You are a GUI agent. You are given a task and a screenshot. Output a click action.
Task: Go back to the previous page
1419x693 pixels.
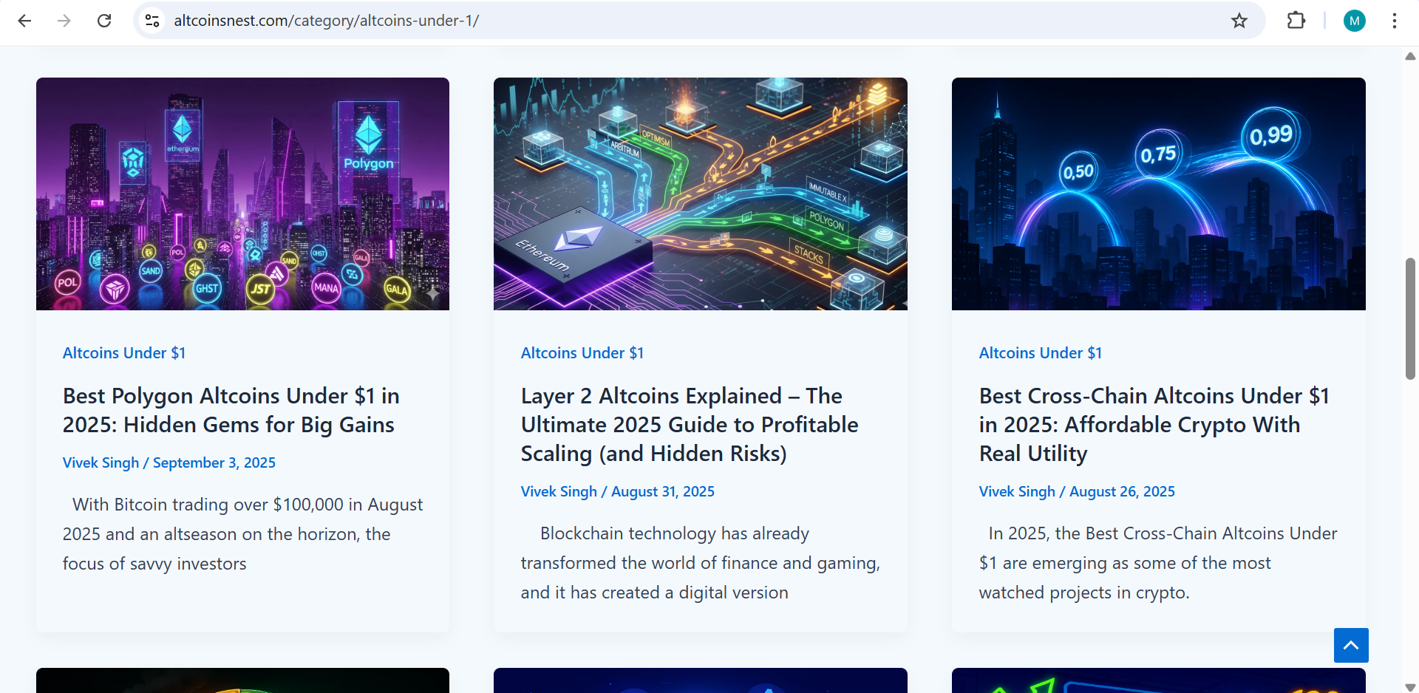tap(24, 21)
